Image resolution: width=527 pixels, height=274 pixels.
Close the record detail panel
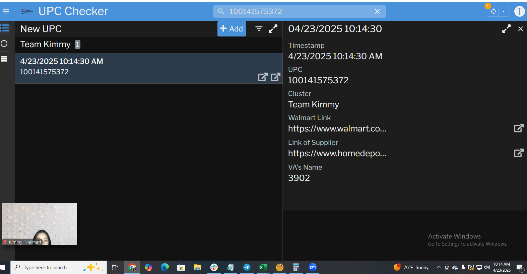pos(520,29)
